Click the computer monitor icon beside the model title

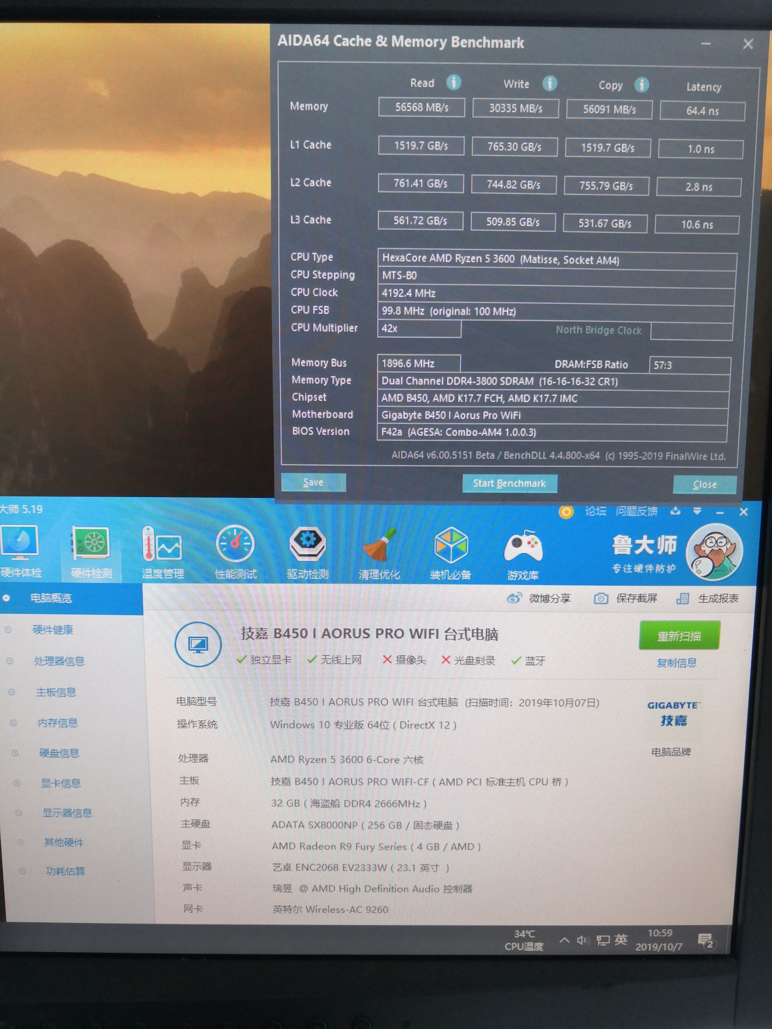(198, 644)
